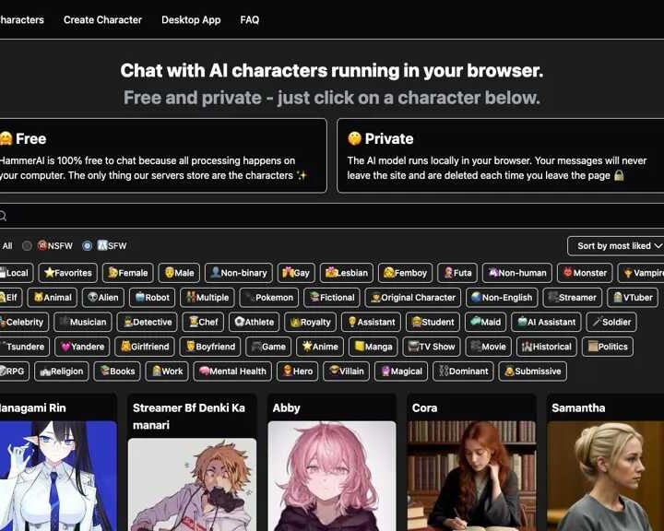Pick the Anime star tag

pos(320,347)
